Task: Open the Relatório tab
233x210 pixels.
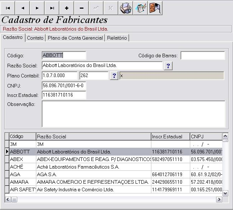Action: click(117, 38)
